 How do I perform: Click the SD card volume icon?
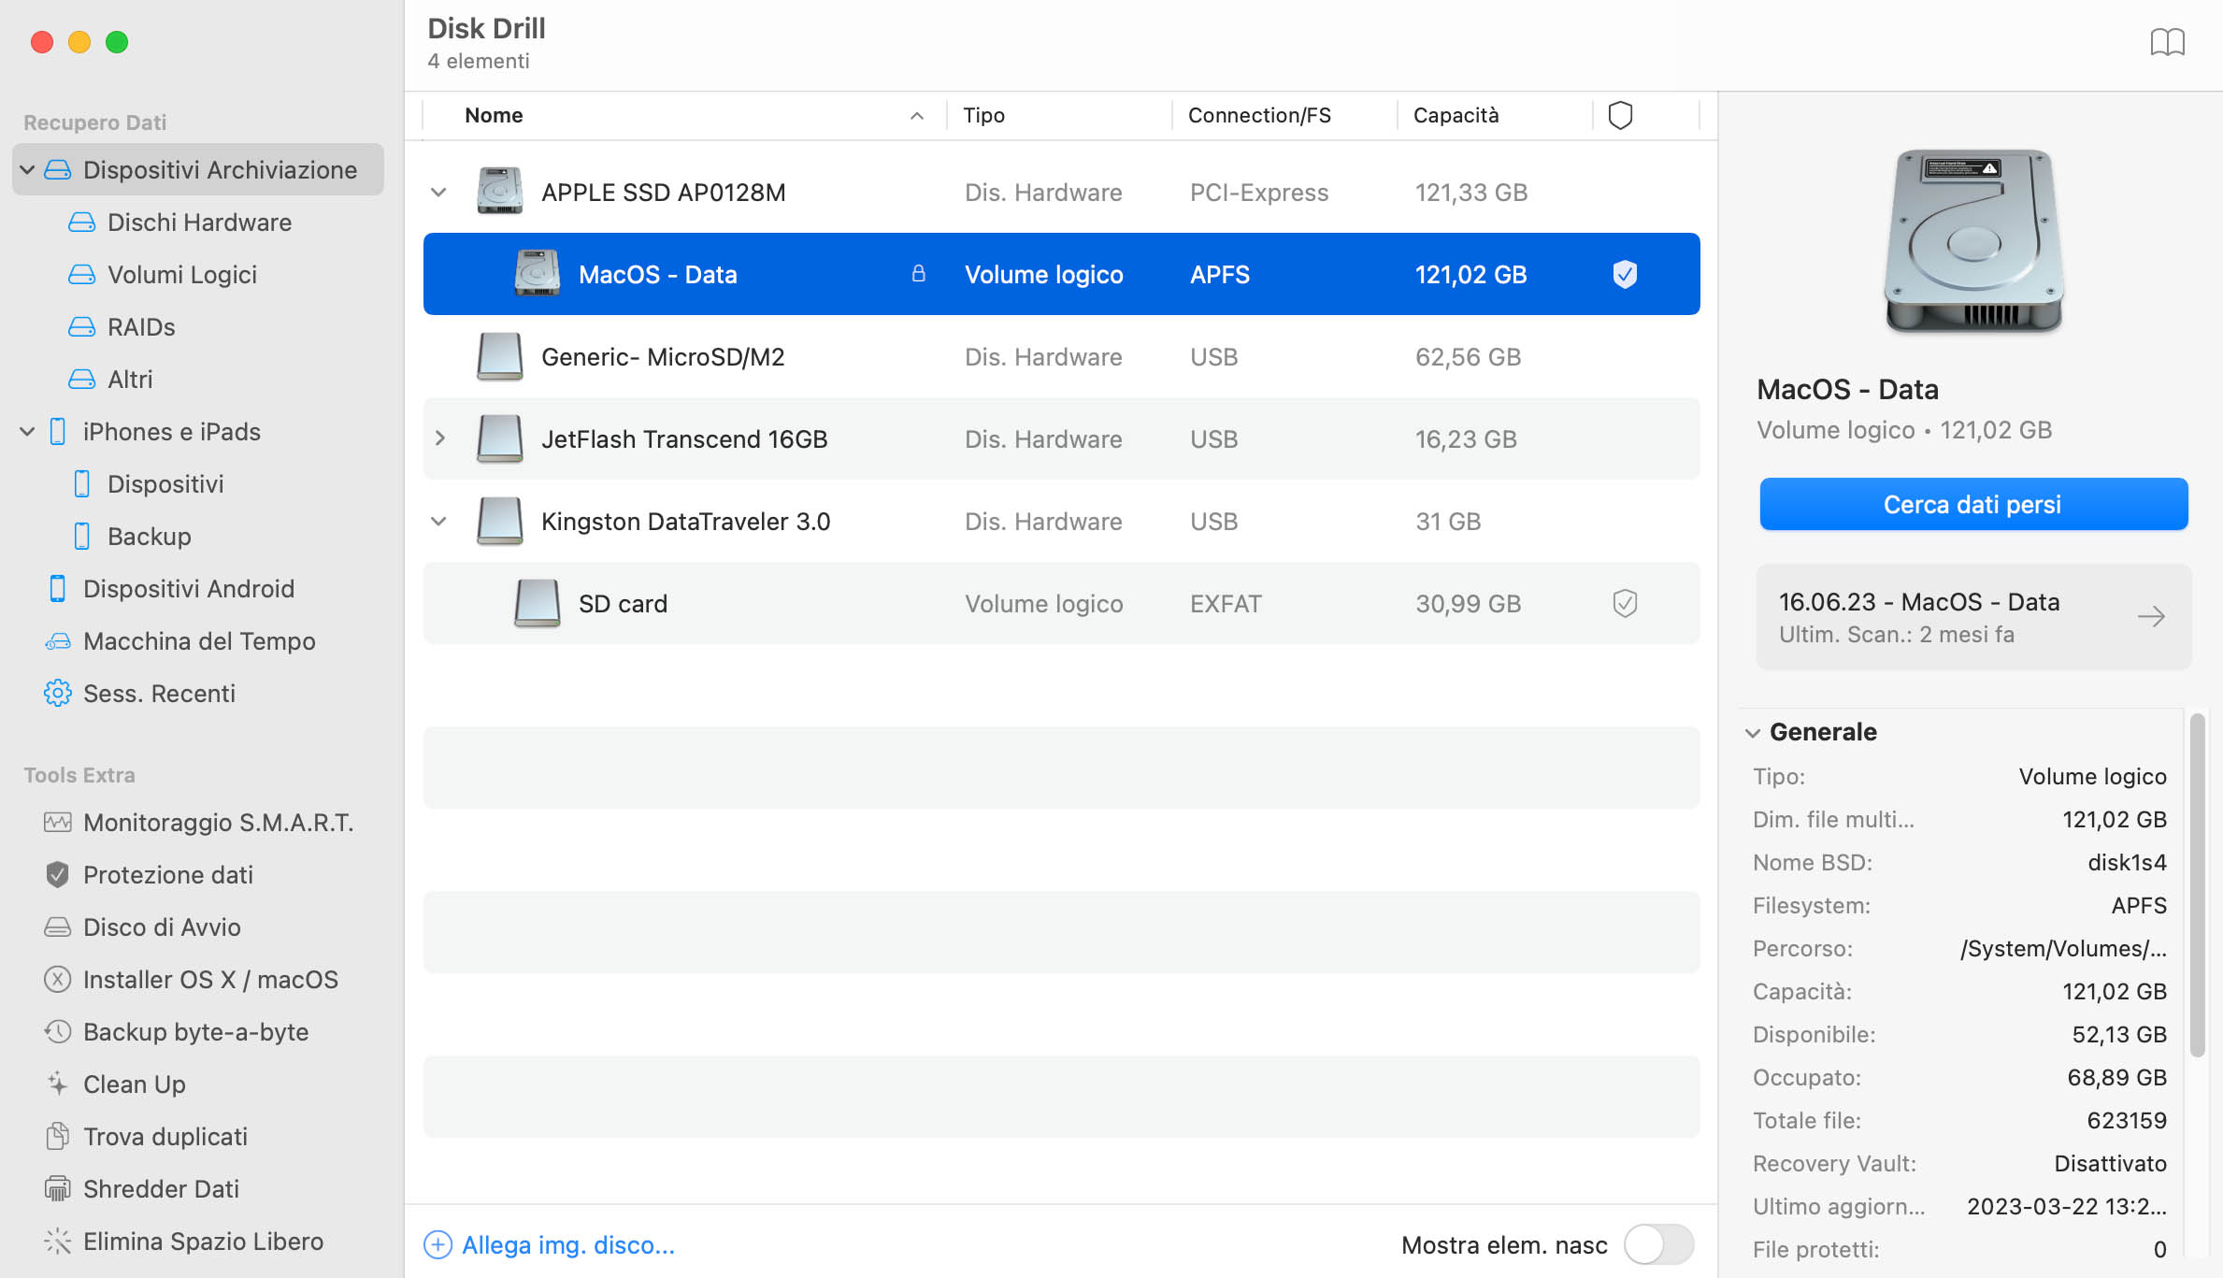(x=538, y=603)
